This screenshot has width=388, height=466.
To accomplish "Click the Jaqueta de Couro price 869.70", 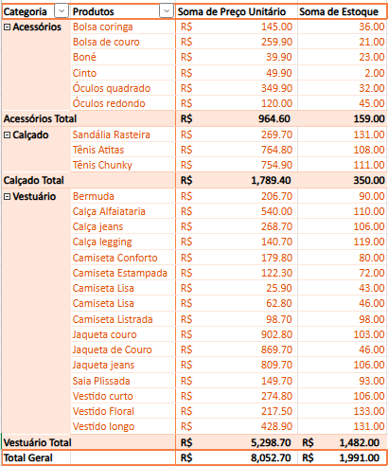I will pyautogui.click(x=276, y=349).
